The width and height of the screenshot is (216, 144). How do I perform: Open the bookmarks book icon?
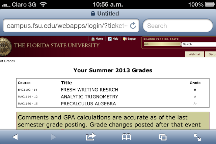(x=126, y=137)
